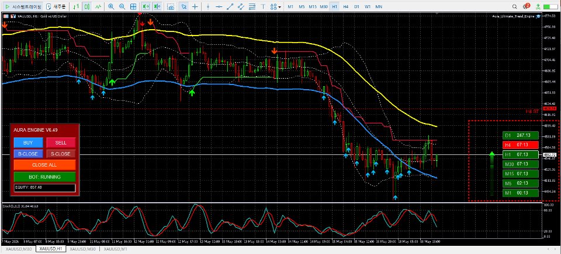Switch chart to line chart mode

click(98, 6)
